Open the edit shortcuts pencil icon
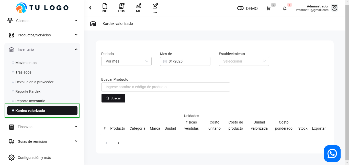Viewport: 349px width, 165px height. [x=155, y=8]
